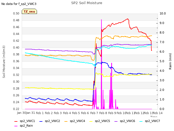Viewport: 174px width, 131px height.
Task: Click the yellow sp2_VWC5 legend color marker
Action: (91, 121)
